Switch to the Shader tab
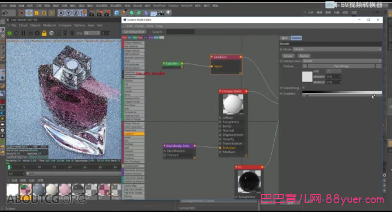The height and width of the screenshot is (212, 392). 296,38
